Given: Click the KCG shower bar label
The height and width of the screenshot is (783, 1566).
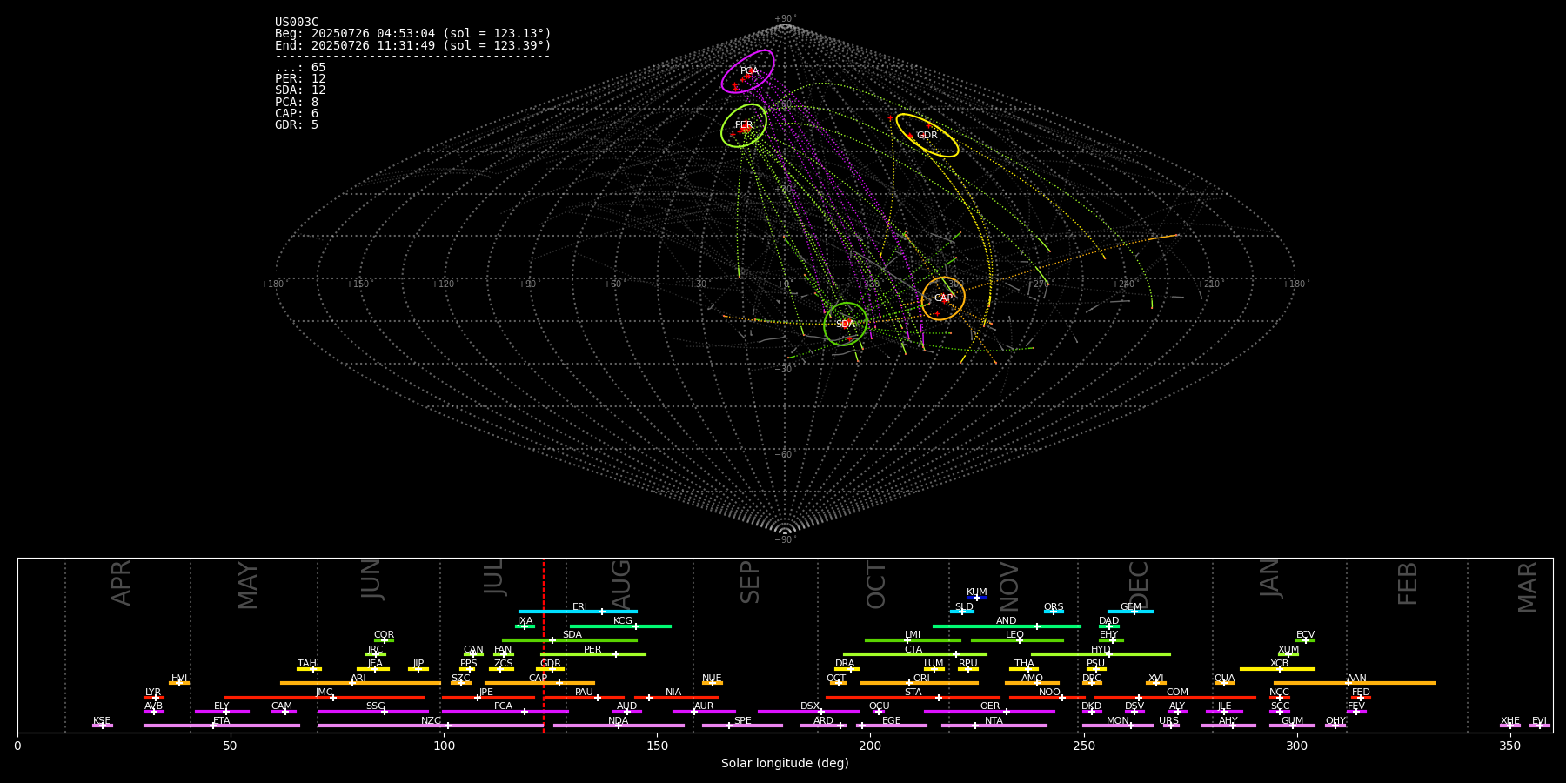Looking at the screenshot, I should [623, 621].
